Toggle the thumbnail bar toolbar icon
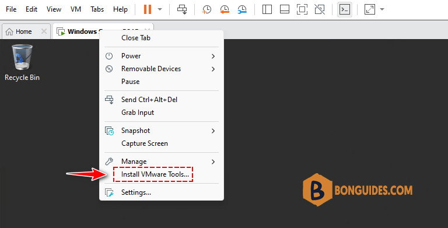 285,9
